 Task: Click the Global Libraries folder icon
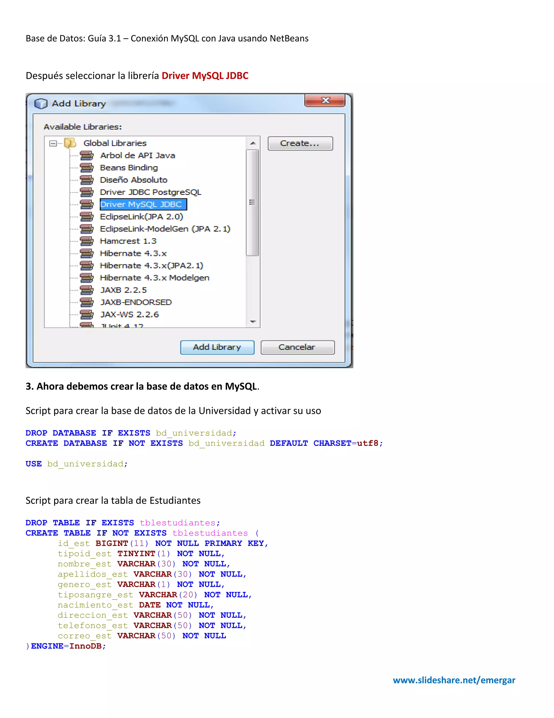(70, 143)
